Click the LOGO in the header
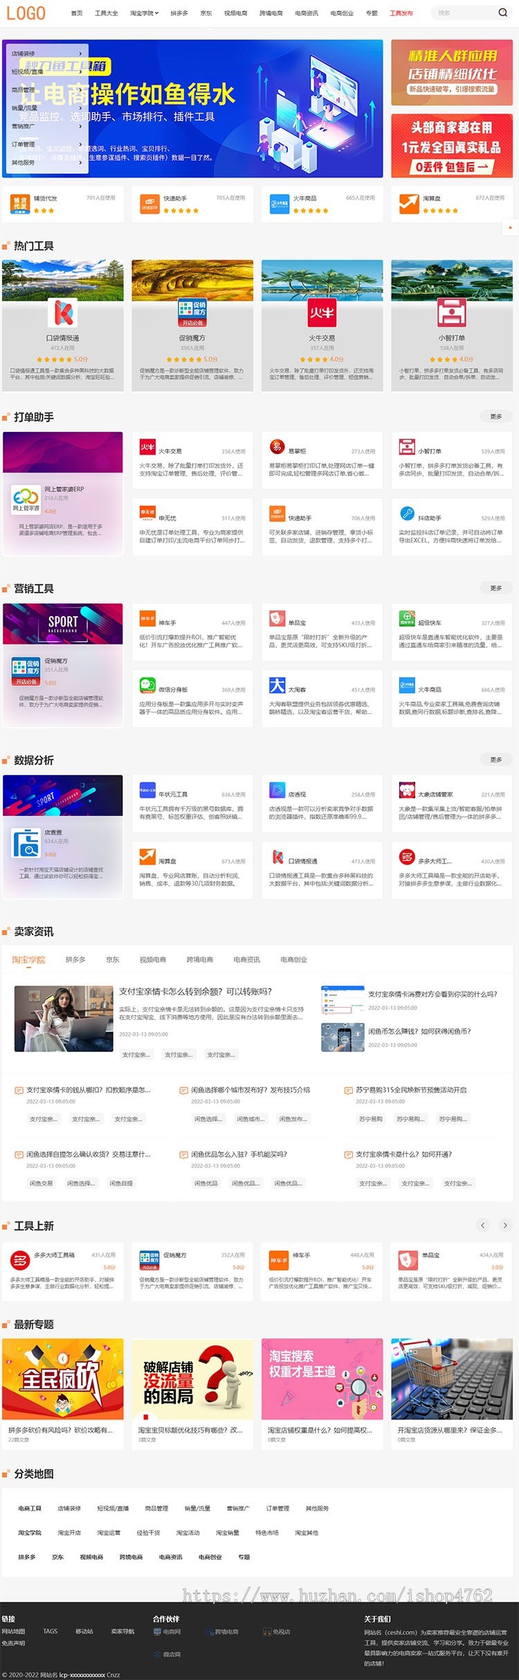Viewport: 519px width, 1680px height. tap(26, 13)
